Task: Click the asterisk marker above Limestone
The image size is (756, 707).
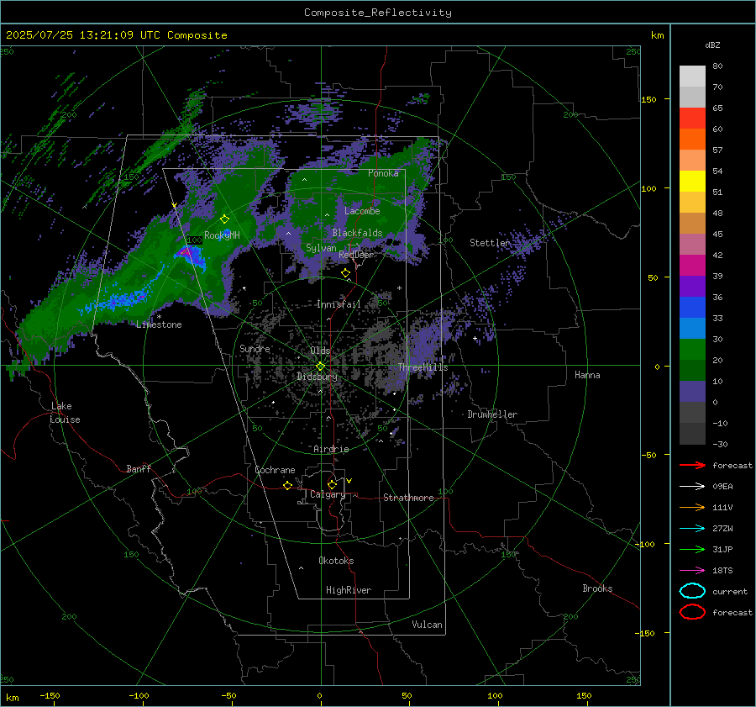Action: [x=159, y=317]
